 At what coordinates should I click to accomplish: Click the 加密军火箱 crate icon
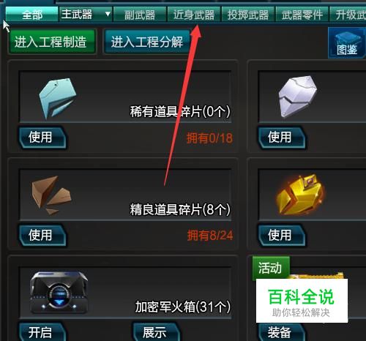coord(59,293)
